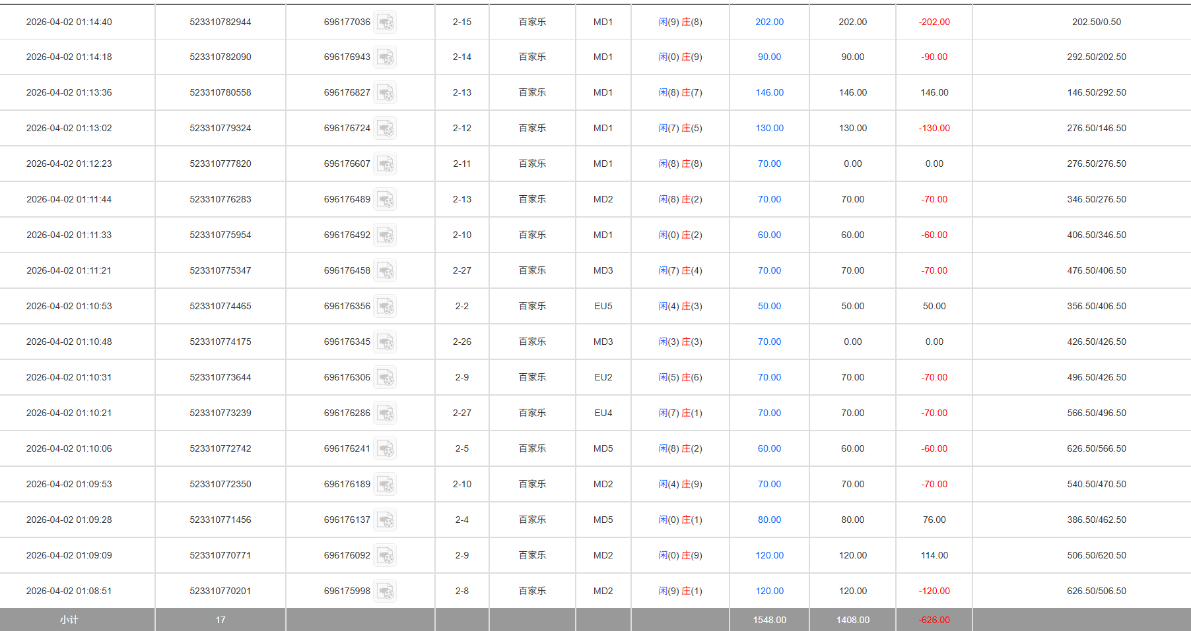The height and width of the screenshot is (631, 1191).
Task: View video icon for round 696176607
Action: tap(385, 164)
